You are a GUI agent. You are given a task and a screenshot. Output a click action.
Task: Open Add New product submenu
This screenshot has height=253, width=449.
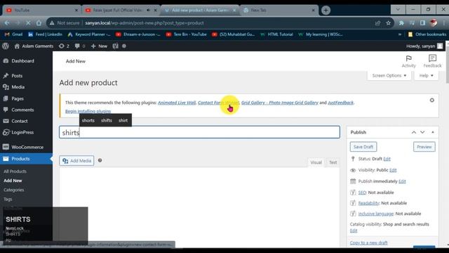point(13,181)
